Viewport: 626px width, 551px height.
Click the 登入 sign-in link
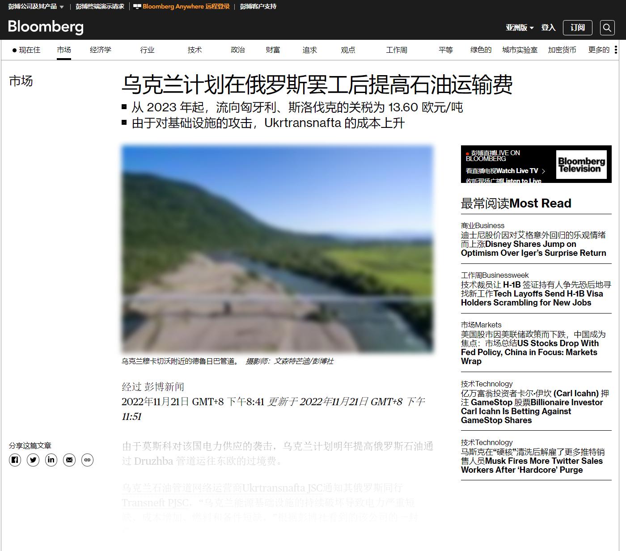click(549, 28)
